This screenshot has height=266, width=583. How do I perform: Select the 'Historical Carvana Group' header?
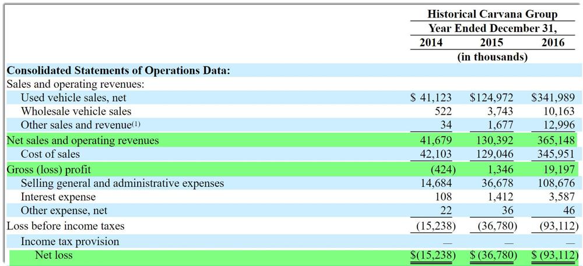[493, 15]
